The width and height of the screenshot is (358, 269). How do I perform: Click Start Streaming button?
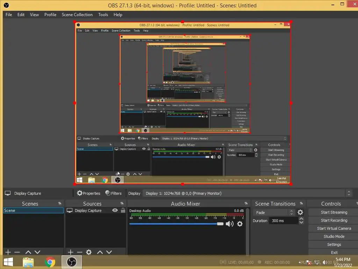(334, 212)
